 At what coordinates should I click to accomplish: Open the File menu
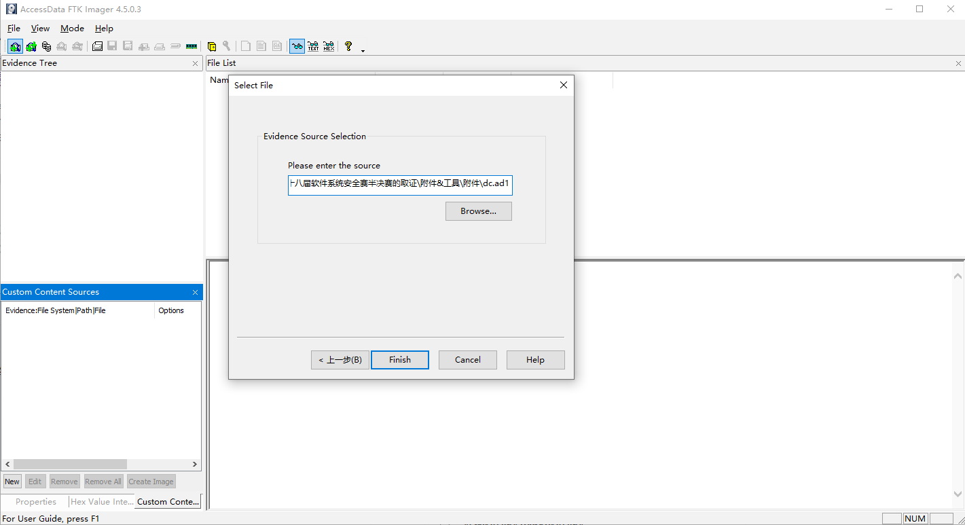click(x=14, y=29)
